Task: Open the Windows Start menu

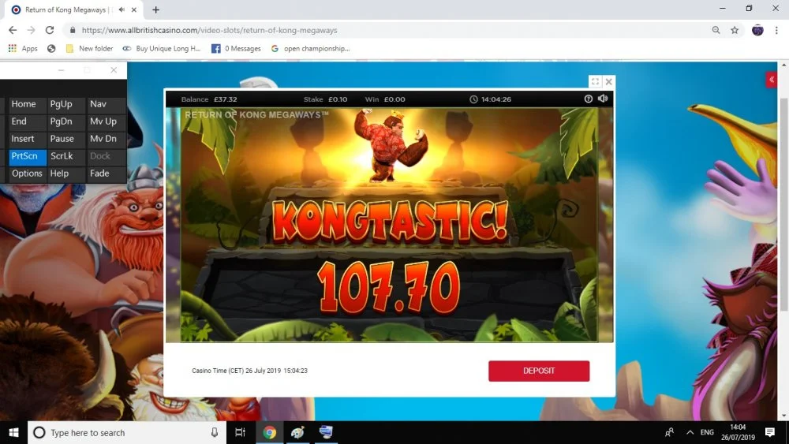Action: pos(13,432)
